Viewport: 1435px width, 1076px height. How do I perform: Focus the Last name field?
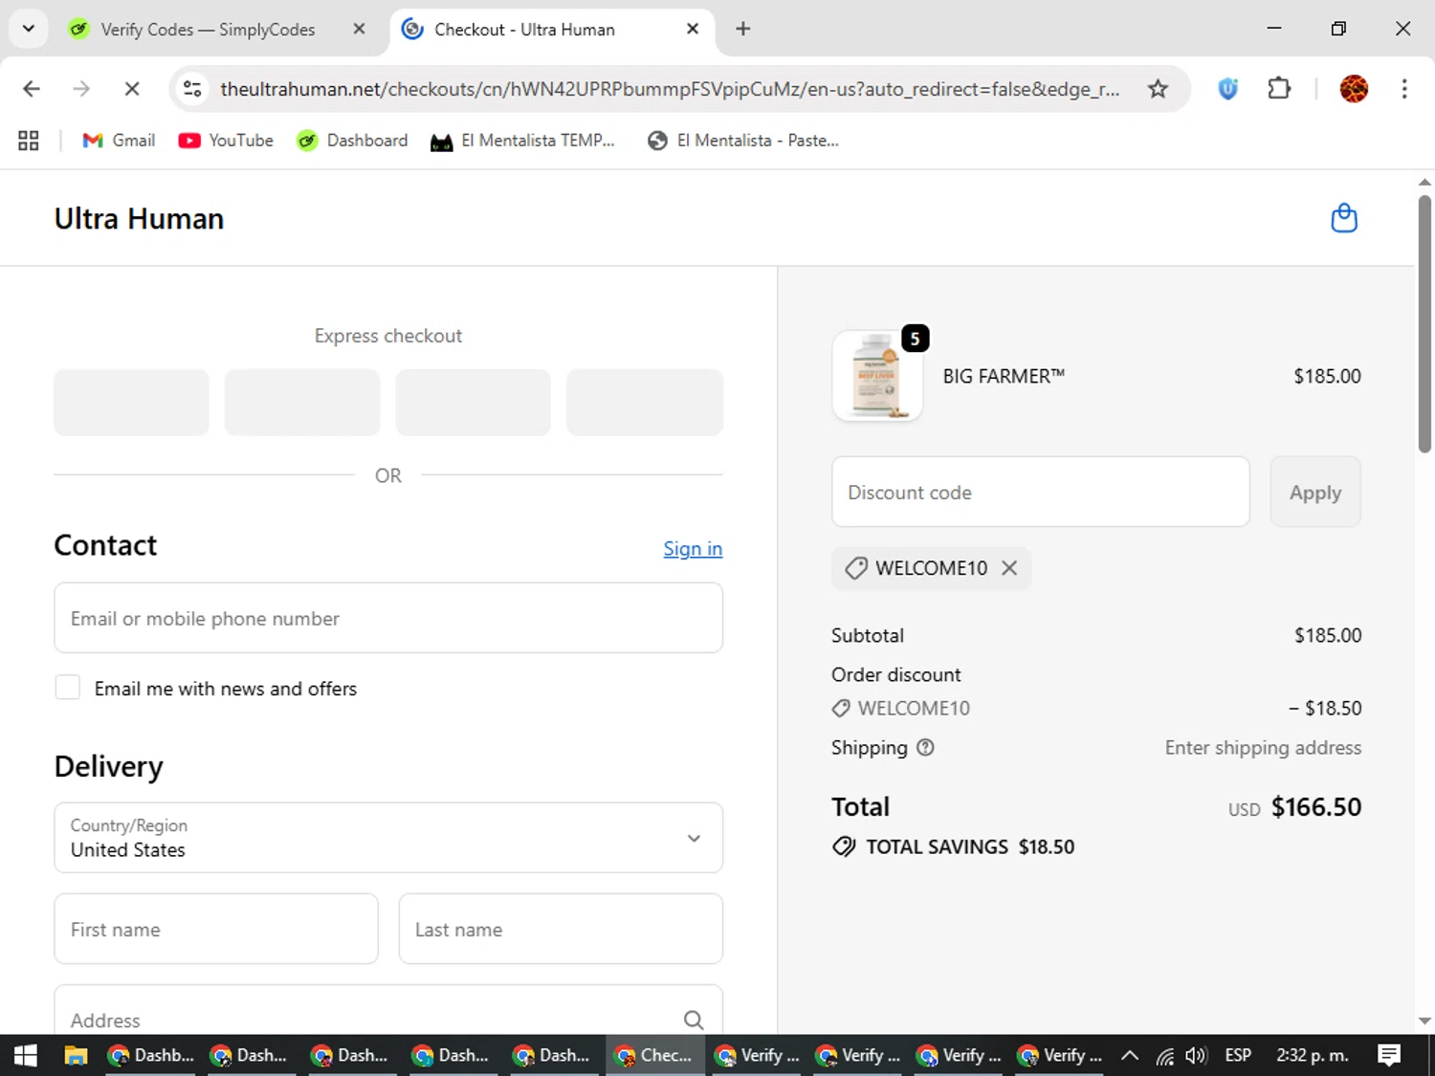pyautogui.click(x=561, y=929)
